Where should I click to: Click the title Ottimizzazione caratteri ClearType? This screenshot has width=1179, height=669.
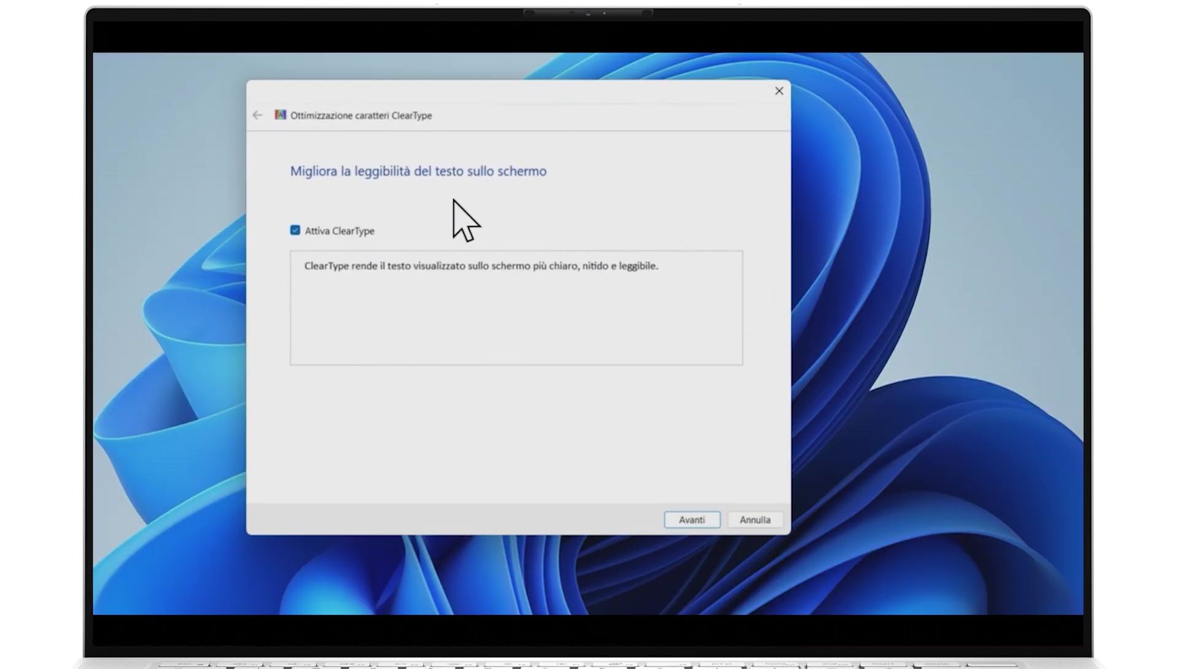click(x=361, y=115)
